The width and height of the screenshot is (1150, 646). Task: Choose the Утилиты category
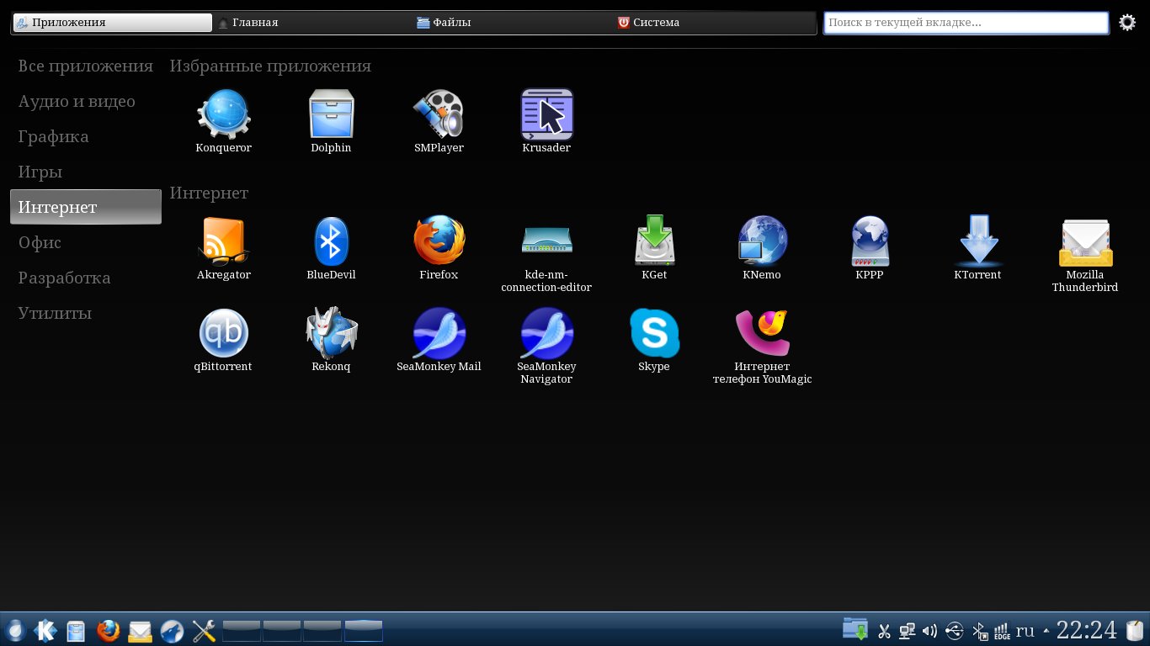(56, 314)
